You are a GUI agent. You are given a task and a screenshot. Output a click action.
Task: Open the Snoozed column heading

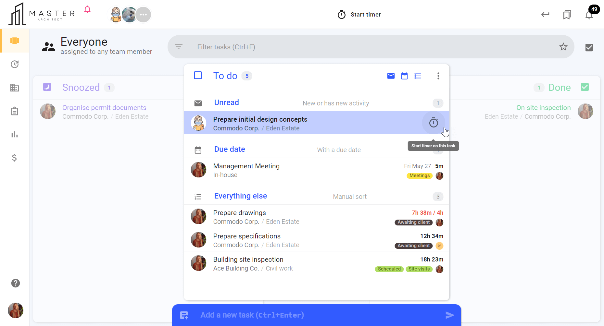click(81, 87)
